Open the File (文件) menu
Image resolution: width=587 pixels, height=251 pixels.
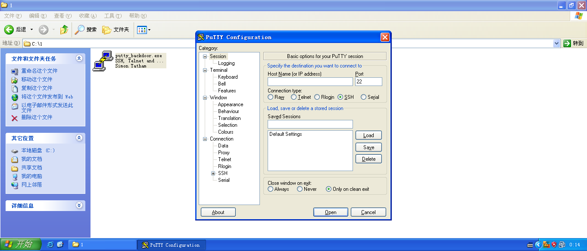[x=12, y=16]
